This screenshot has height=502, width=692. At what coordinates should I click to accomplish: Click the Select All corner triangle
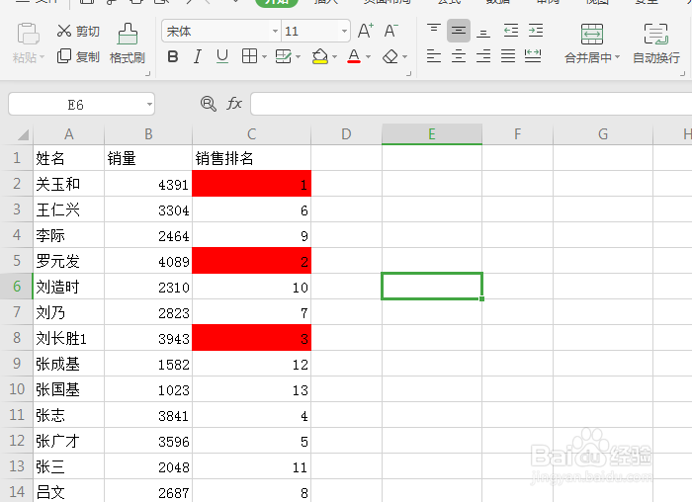22,134
